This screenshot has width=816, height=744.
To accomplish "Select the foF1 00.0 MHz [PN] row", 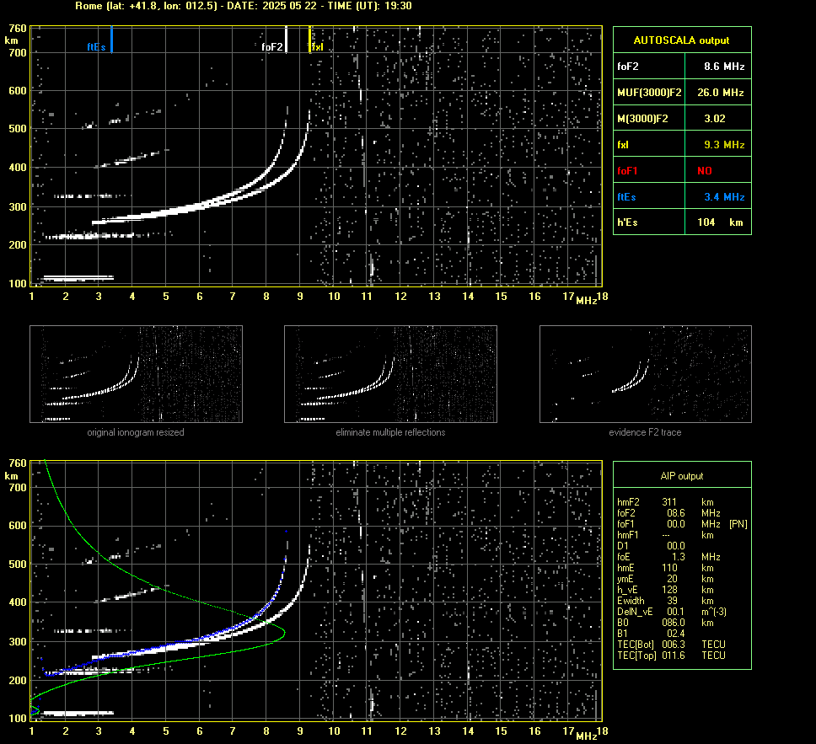I will coord(682,524).
